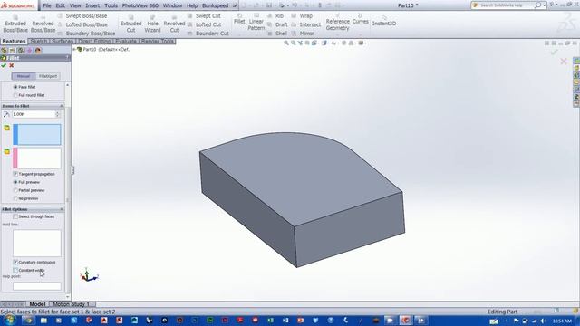This screenshot has width=580, height=326.
Task: Switch to the Sketch tab
Action: (x=38, y=42)
